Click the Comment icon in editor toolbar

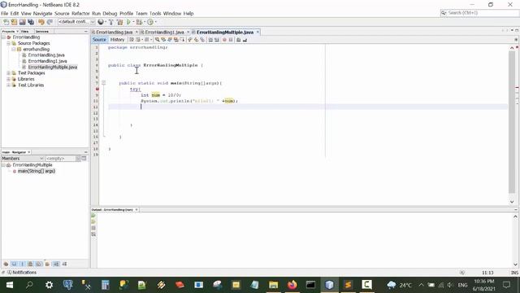(238, 40)
